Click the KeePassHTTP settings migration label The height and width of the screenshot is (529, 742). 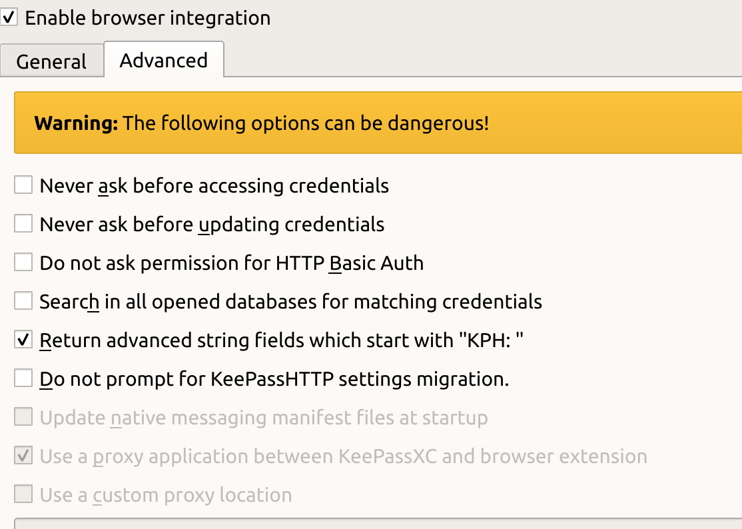(274, 378)
